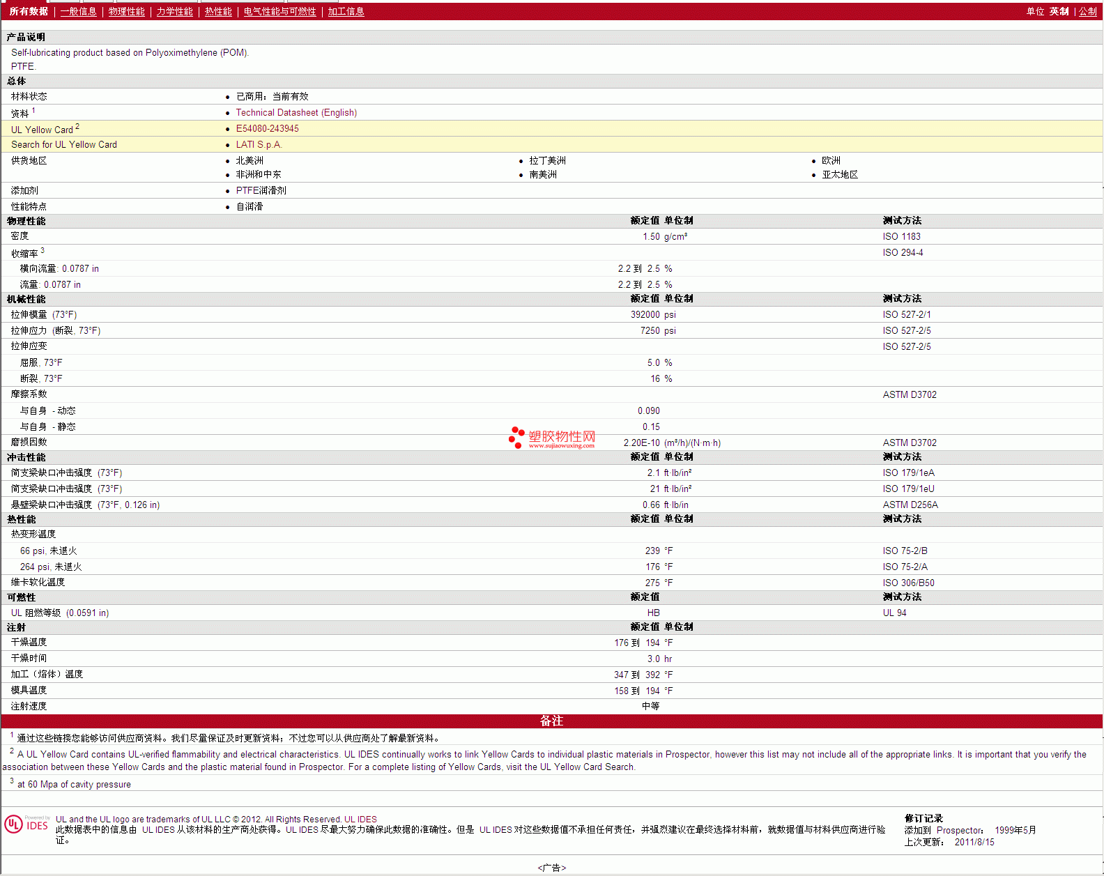
Task: Click footnote 3 marker beside 收缩率
Action: tap(43, 250)
